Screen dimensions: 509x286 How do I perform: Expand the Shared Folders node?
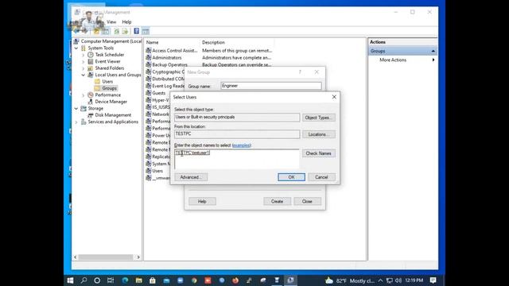pyautogui.click(x=83, y=68)
